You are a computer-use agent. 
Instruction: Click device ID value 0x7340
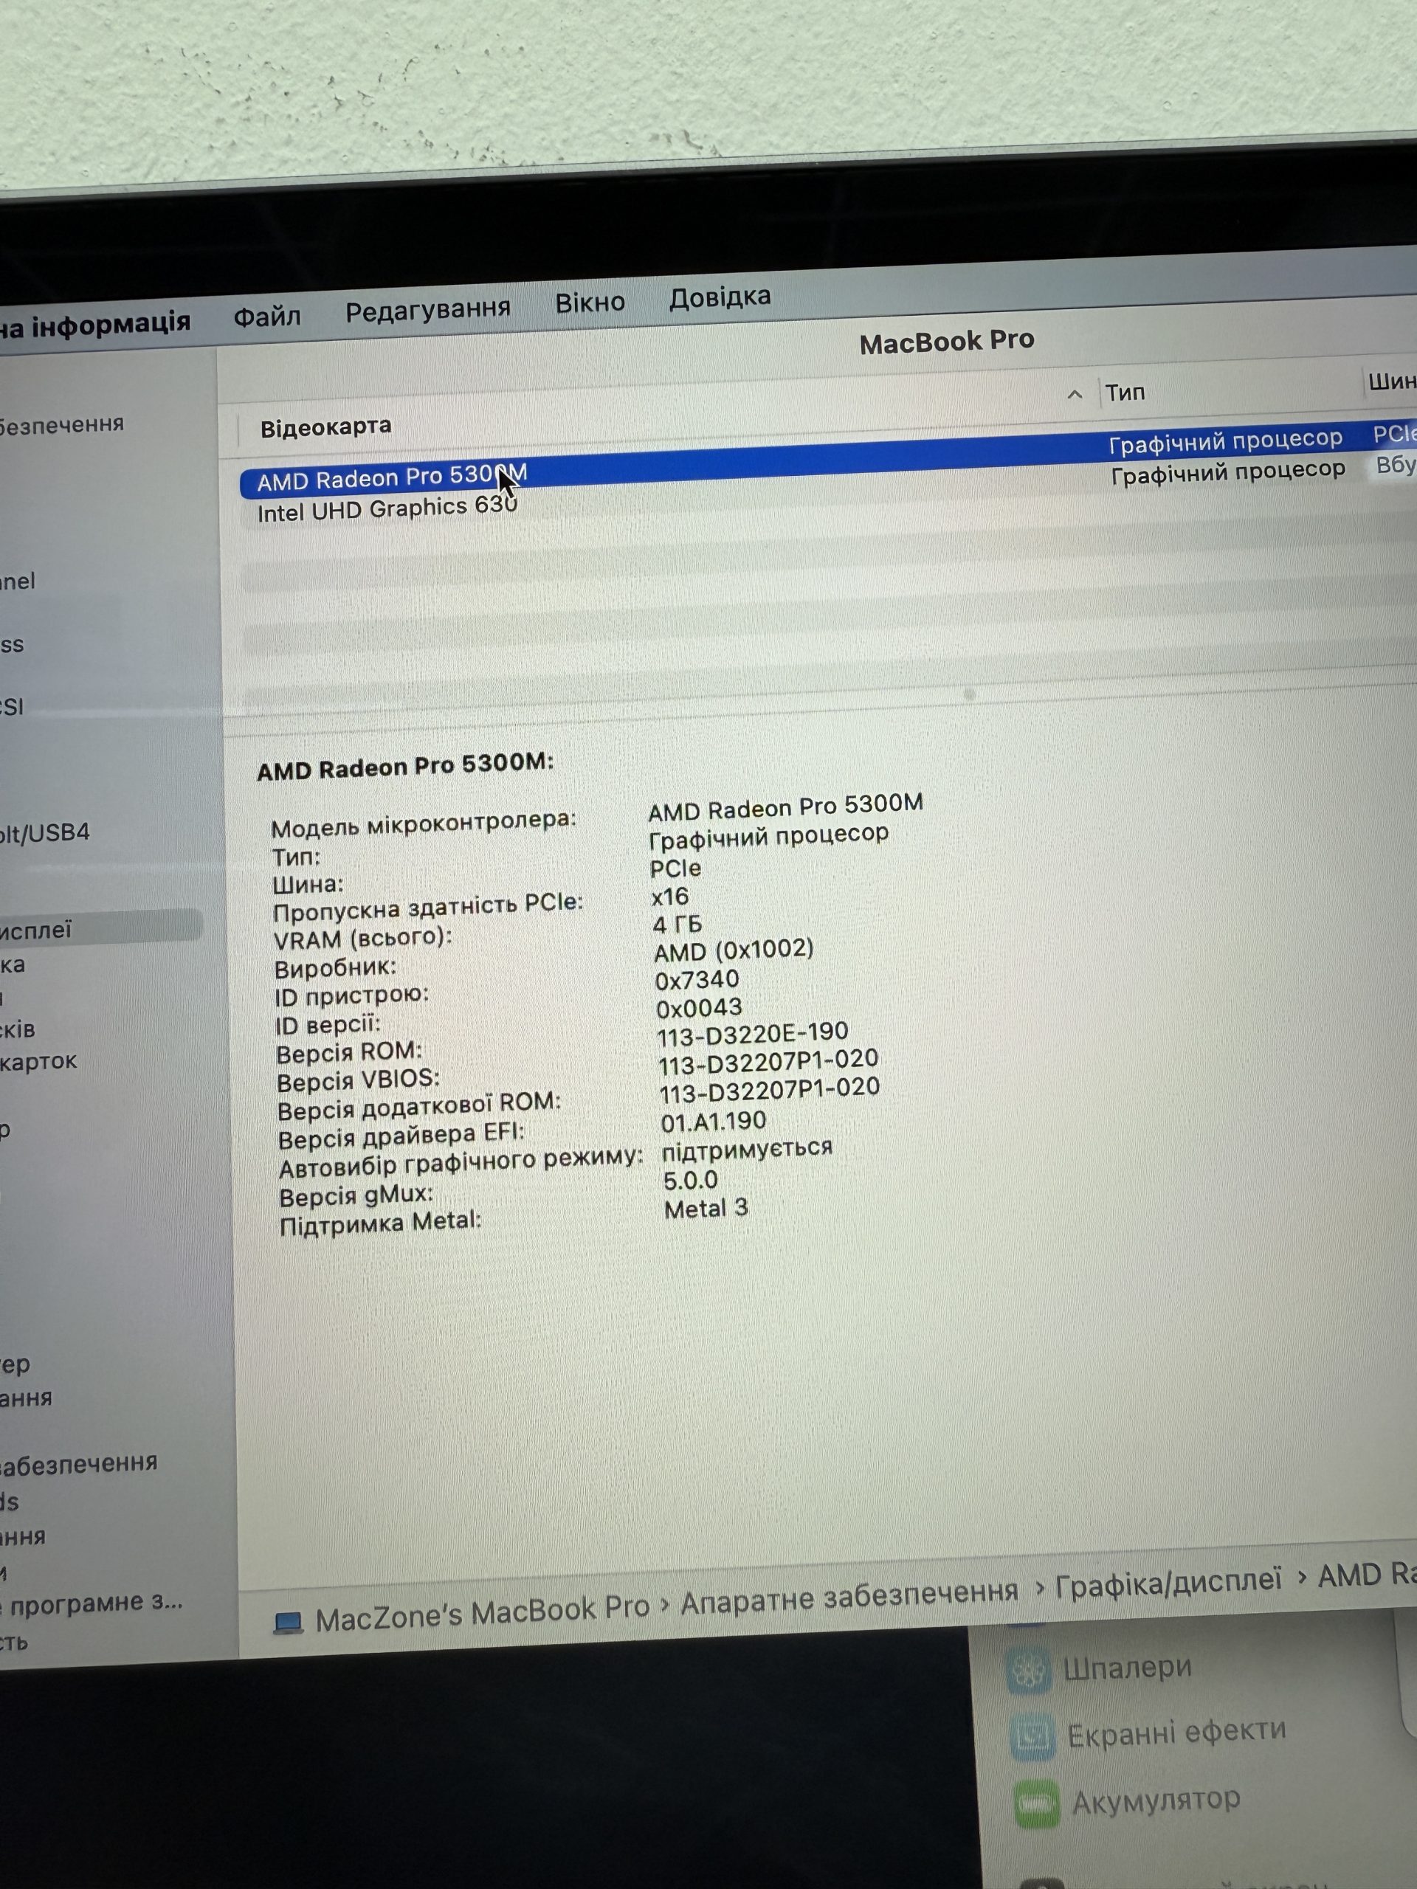coord(696,979)
